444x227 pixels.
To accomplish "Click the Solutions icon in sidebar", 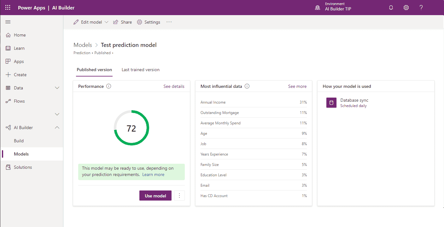I will click(x=8, y=167).
